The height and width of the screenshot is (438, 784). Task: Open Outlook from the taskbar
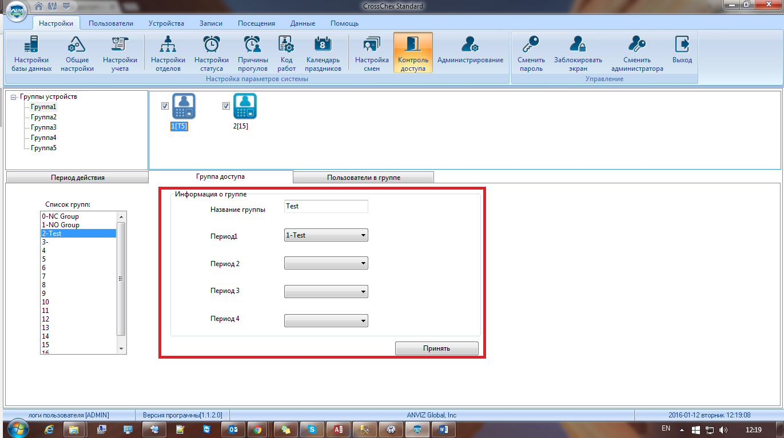click(233, 429)
